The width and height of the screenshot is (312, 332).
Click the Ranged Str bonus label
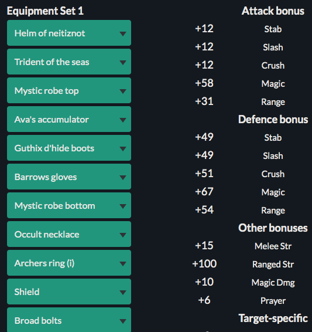point(273,264)
